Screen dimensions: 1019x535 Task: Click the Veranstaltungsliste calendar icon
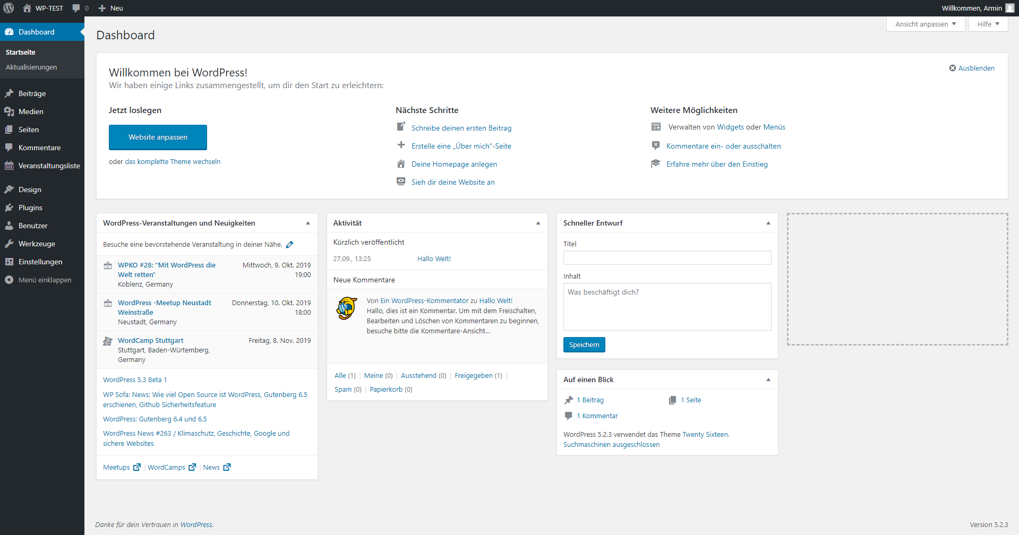click(x=9, y=166)
